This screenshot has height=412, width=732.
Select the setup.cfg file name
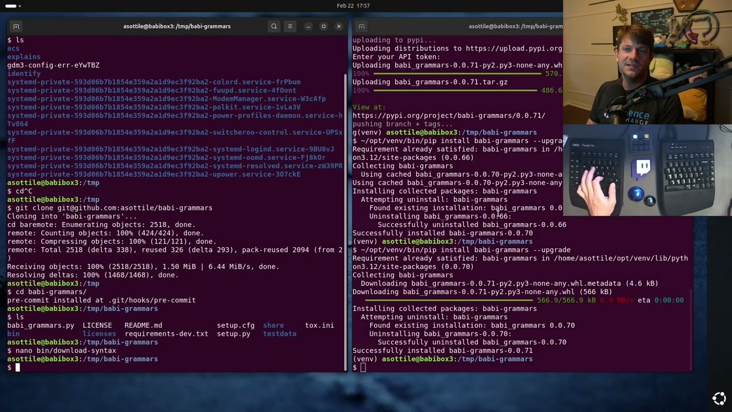coord(236,326)
